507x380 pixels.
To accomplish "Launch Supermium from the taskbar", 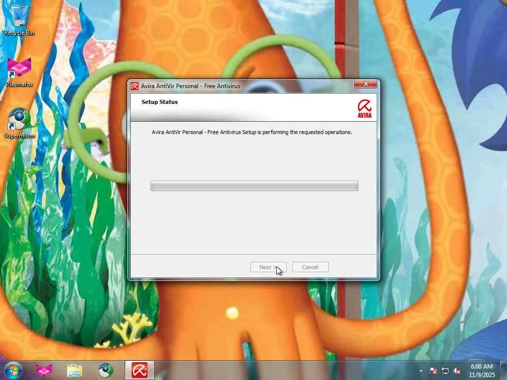I will (x=105, y=370).
